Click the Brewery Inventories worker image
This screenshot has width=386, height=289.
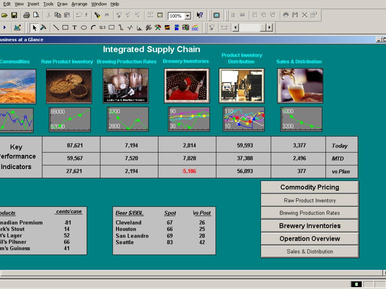point(187,85)
